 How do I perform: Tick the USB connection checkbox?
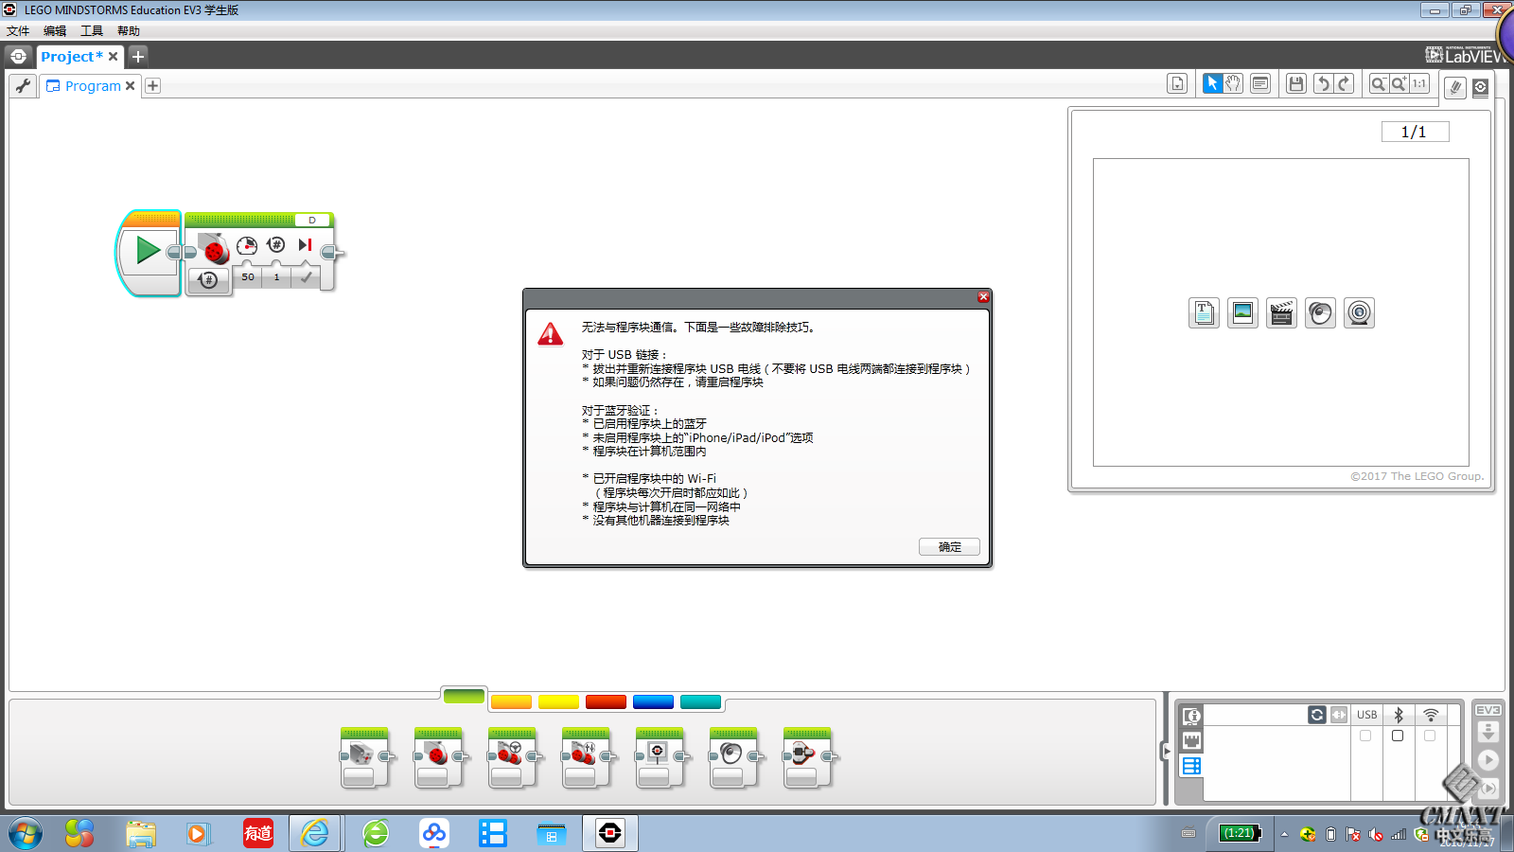pos(1365,736)
